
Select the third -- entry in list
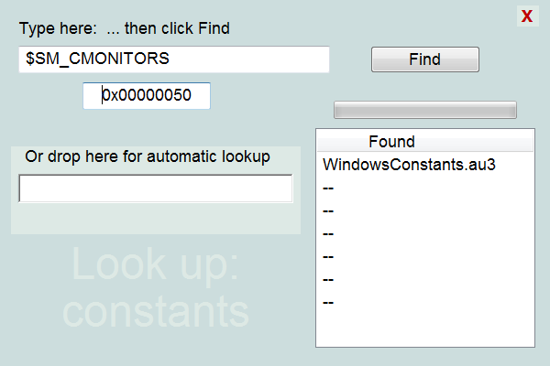328,234
